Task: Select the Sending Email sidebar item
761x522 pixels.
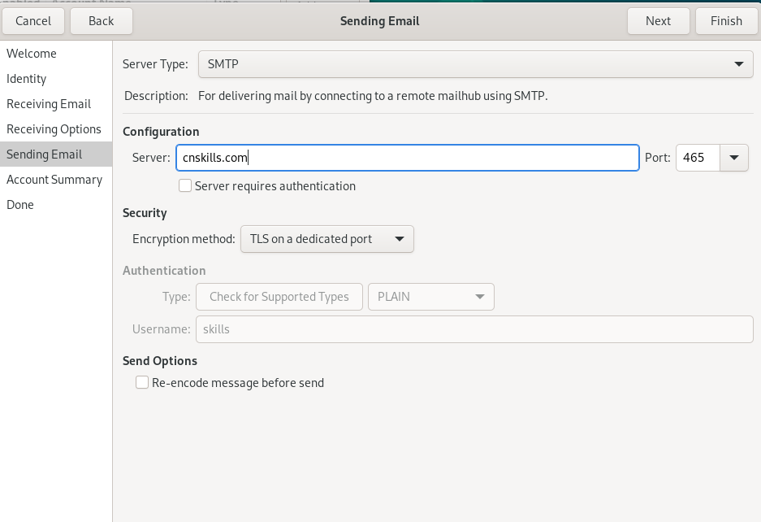Action: (x=56, y=154)
